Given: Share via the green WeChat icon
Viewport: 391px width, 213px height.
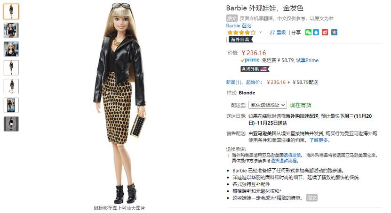Looking at the screenshot, I should (x=308, y=33).
